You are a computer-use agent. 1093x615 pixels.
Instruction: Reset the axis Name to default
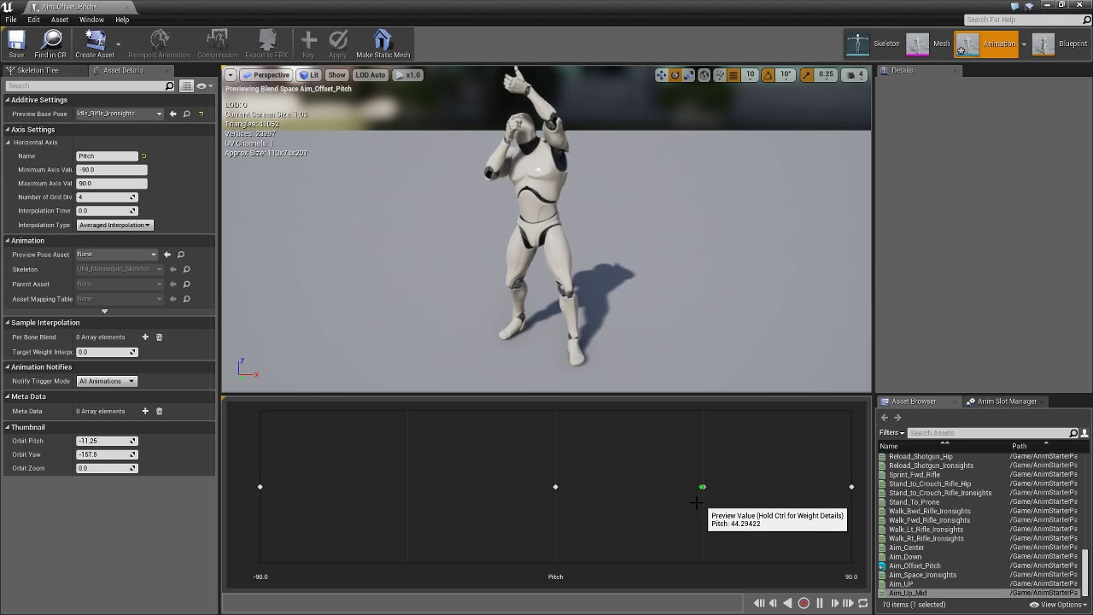point(143,156)
